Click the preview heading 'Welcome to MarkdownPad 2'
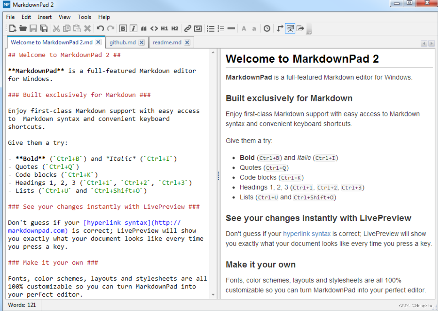 (302, 59)
